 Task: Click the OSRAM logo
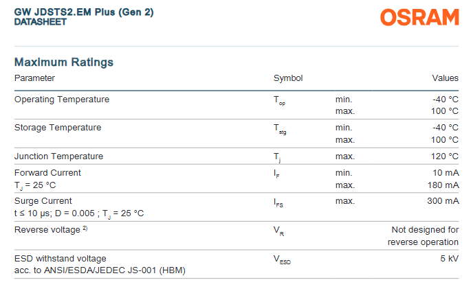(x=419, y=18)
